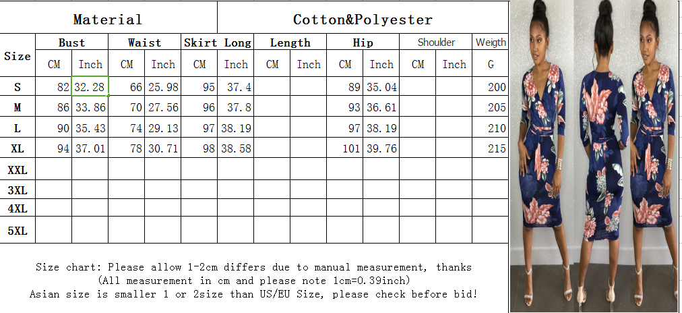This screenshot has width=682, height=313.
Task: Select the Bust column header
Action: (71, 42)
